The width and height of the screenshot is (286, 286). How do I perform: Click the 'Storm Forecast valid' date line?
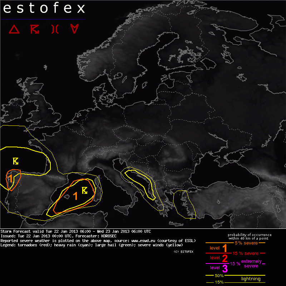[75, 231]
